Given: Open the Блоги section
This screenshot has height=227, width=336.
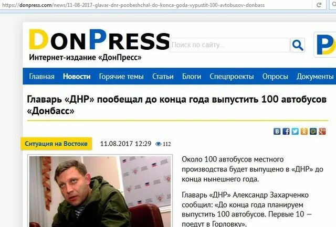Looking at the screenshot, I should click(192, 77).
